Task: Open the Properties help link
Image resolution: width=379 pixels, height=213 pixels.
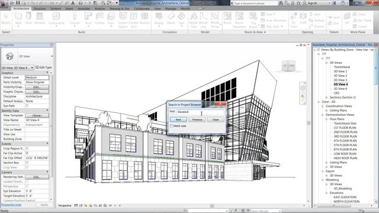Action: (x=11, y=205)
